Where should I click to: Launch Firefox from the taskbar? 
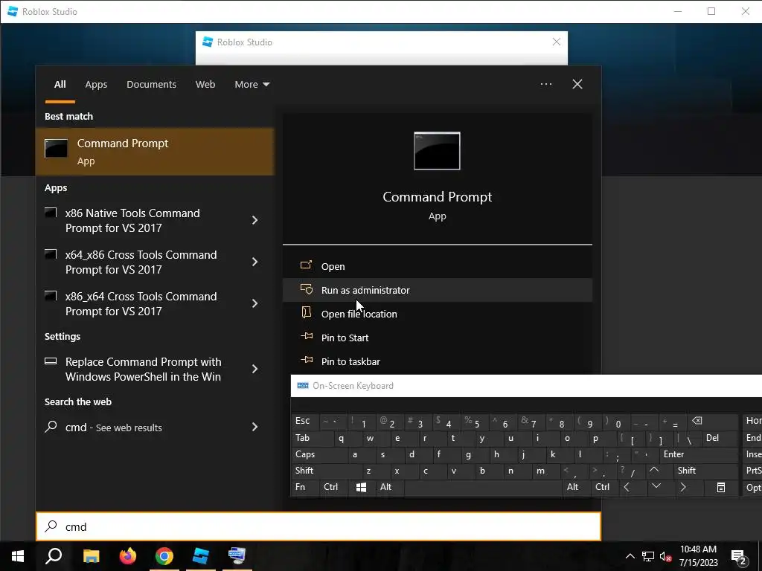pyautogui.click(x=128, y=556)
